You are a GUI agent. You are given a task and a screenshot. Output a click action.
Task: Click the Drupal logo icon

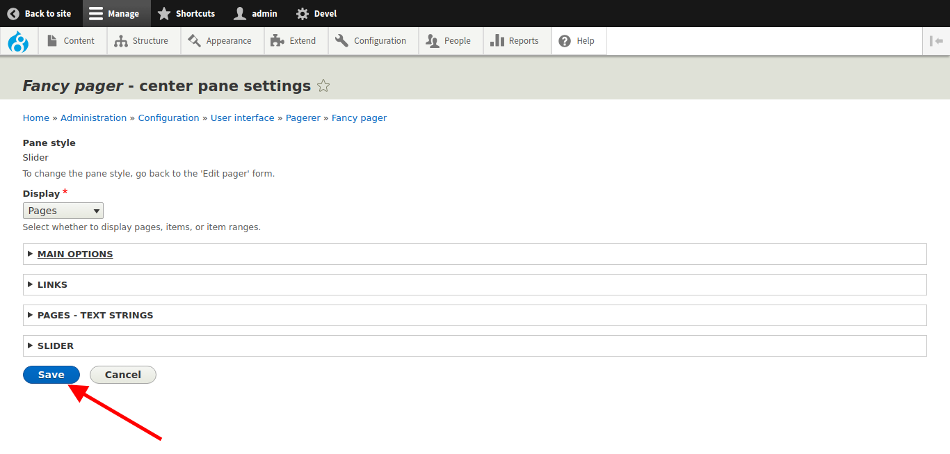coord(18,41)
